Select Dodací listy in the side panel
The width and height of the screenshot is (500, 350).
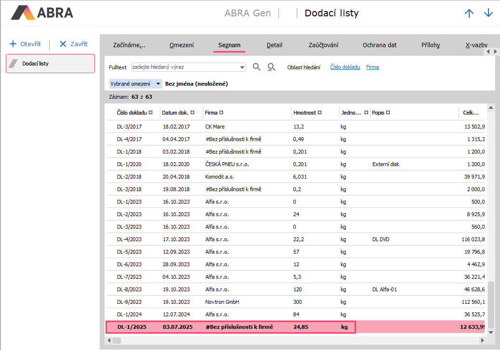[x=51, y=64]
